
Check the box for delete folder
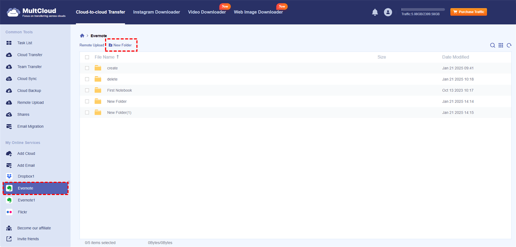point(87,79)
